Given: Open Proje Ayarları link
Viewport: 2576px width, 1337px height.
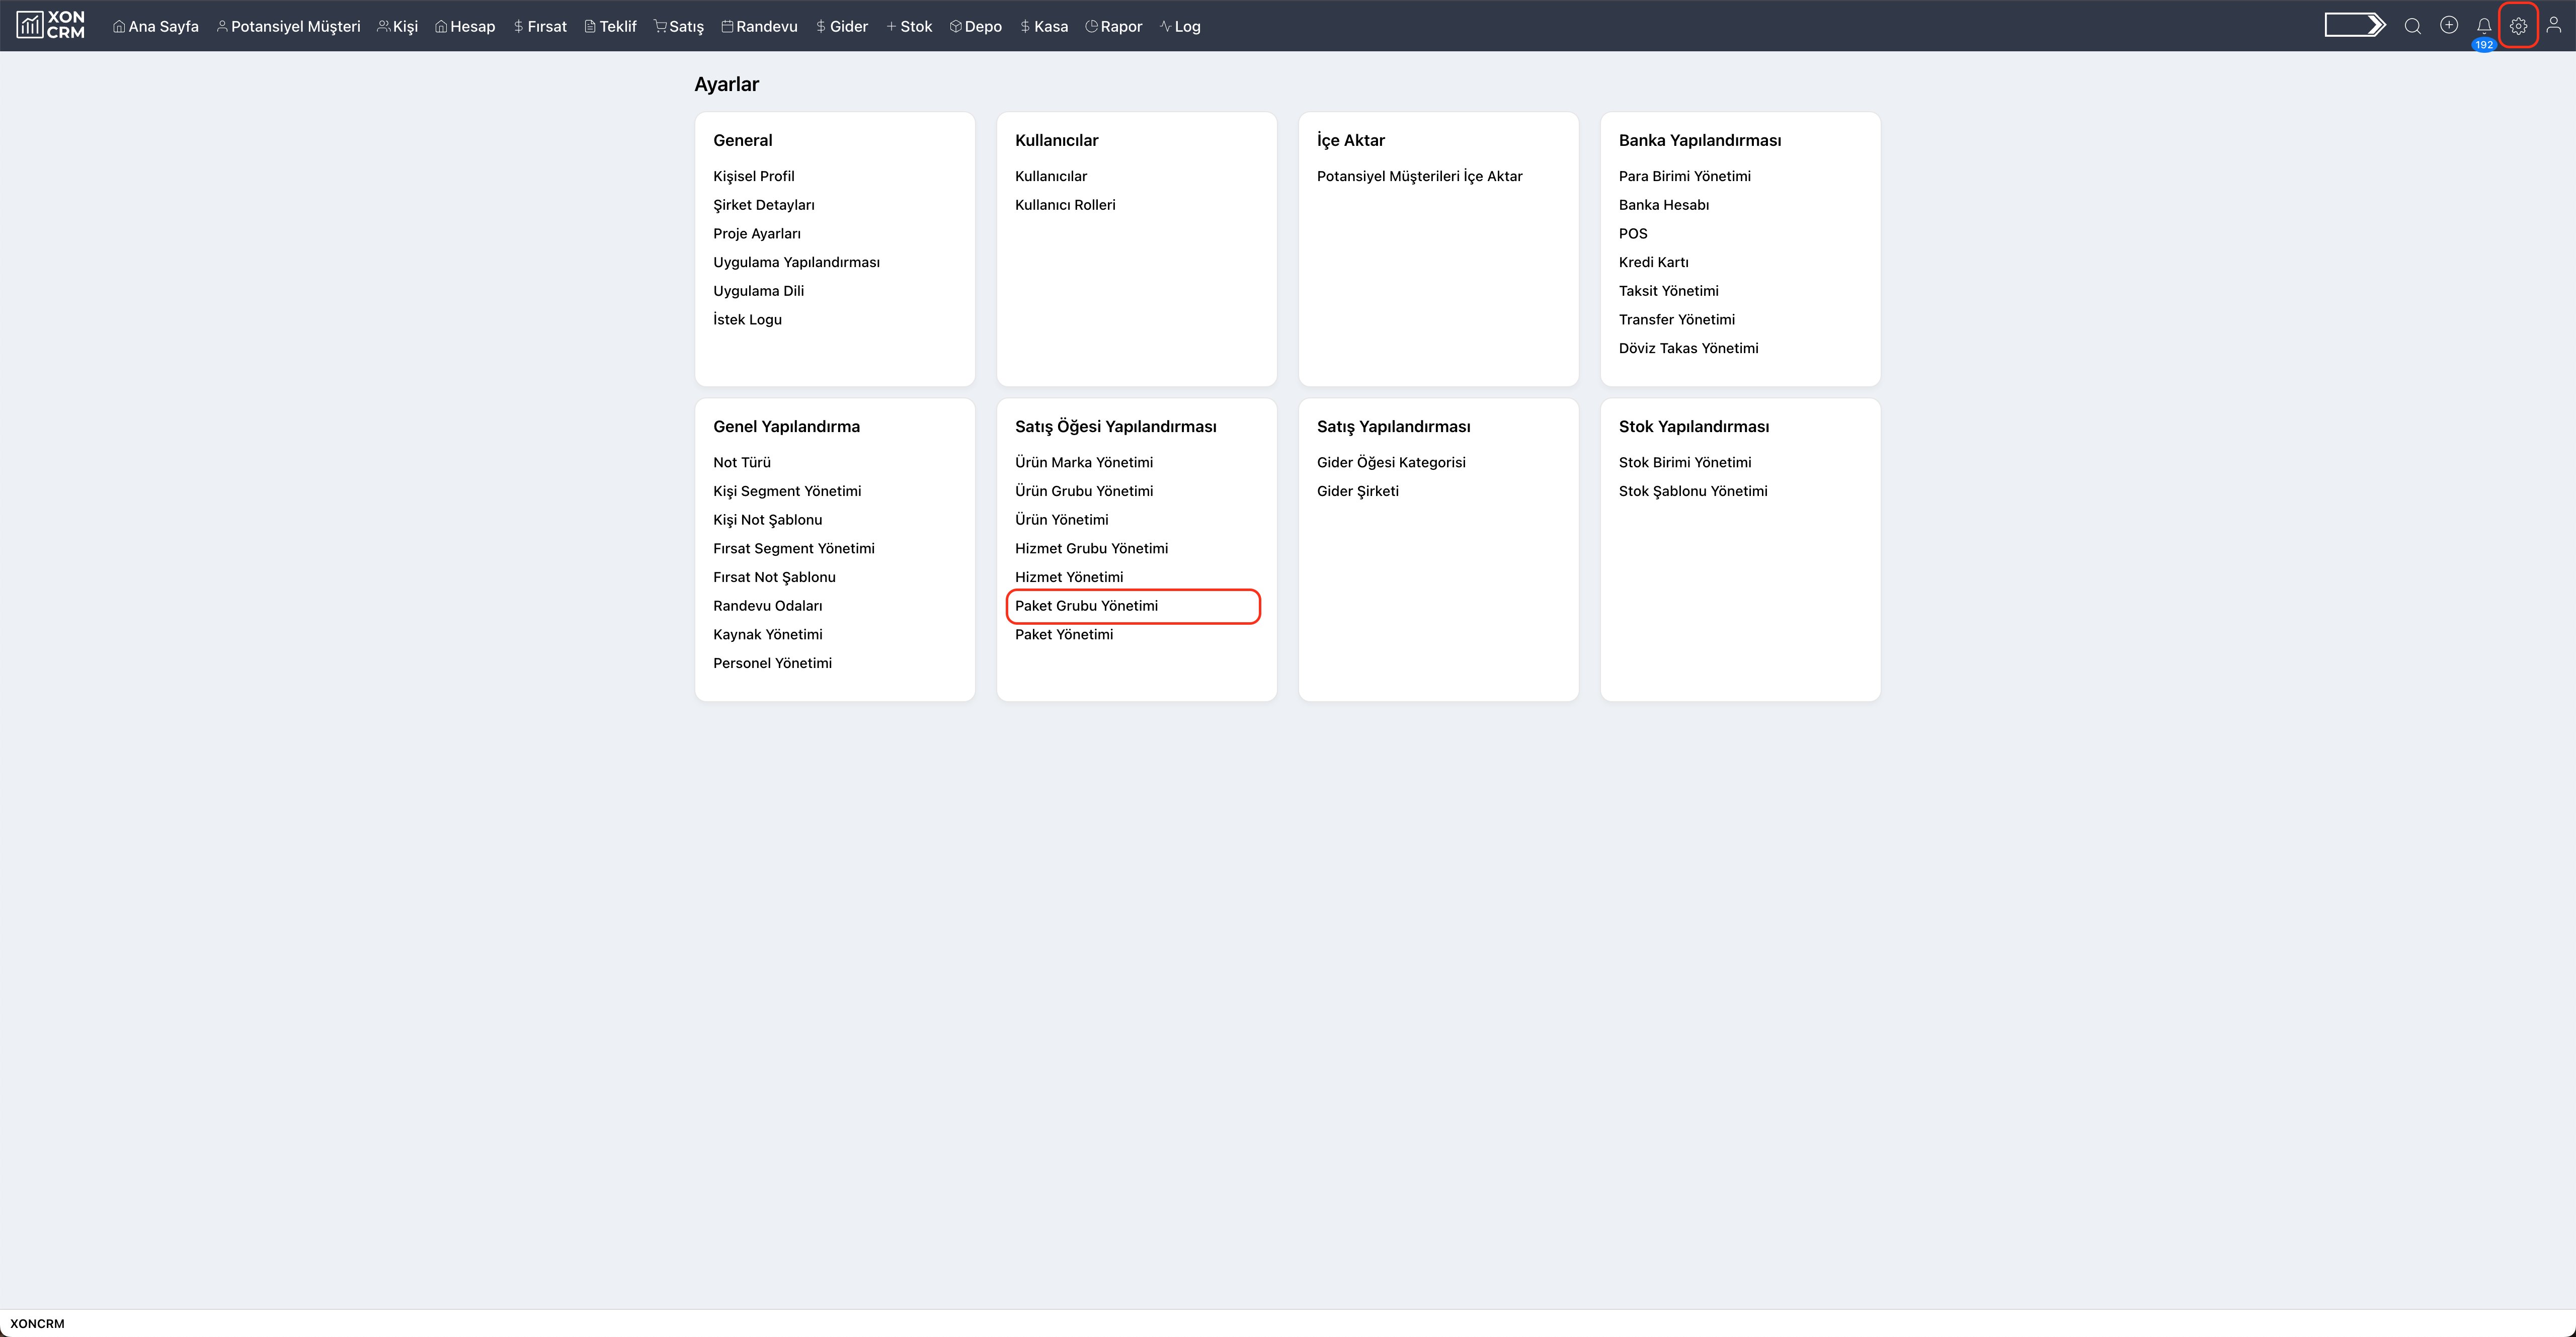Looking at the screenshot, I should (757, 234).
